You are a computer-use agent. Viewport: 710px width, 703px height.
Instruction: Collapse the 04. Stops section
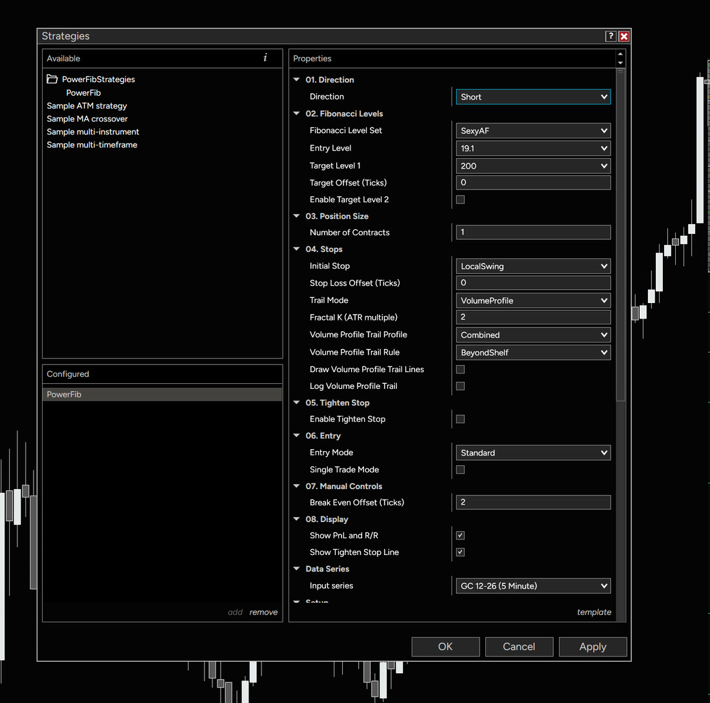[x=297, y=249]
